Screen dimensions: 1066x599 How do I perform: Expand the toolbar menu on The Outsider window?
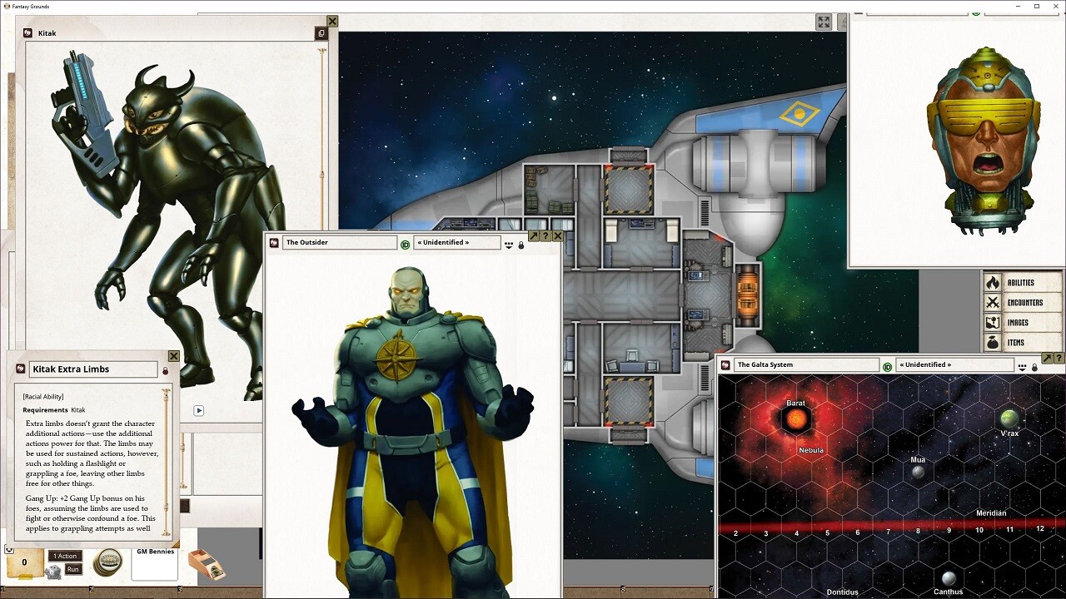[x=509, y=245]
